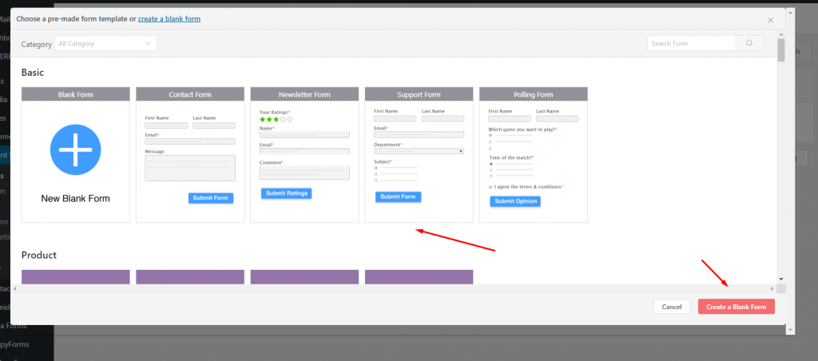The height and width of the screenshot is (361, 818).
Task: Click Which game you want to play label
Action: pyautogui.click(x=522, y=129)
